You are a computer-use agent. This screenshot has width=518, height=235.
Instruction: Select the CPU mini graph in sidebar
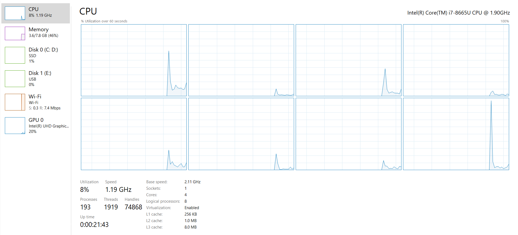tap(15, 13)
